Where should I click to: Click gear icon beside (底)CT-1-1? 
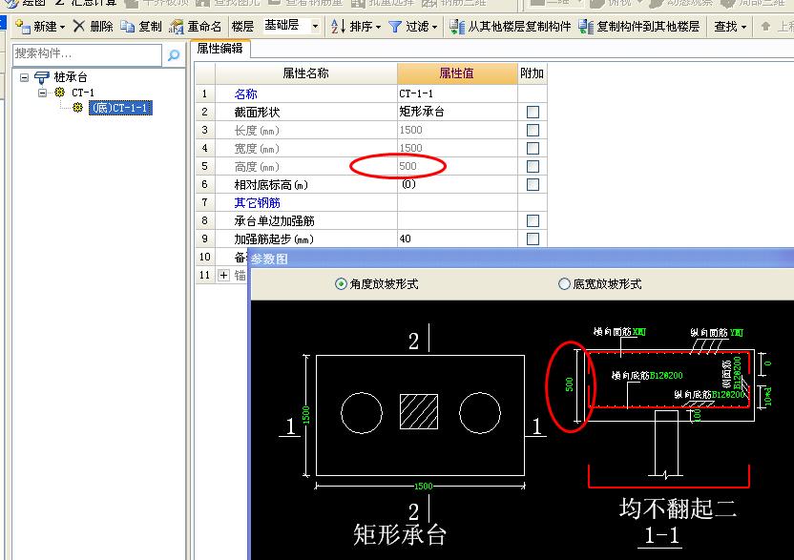pyautogui.click(x=77, y=108)
